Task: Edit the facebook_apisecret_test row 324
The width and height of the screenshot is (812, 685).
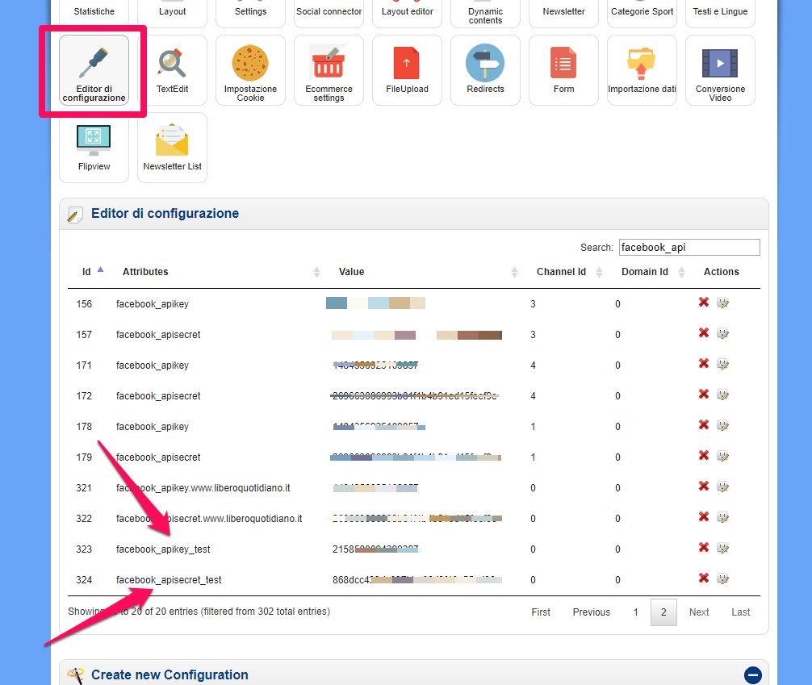Action: tap(722, 578)
